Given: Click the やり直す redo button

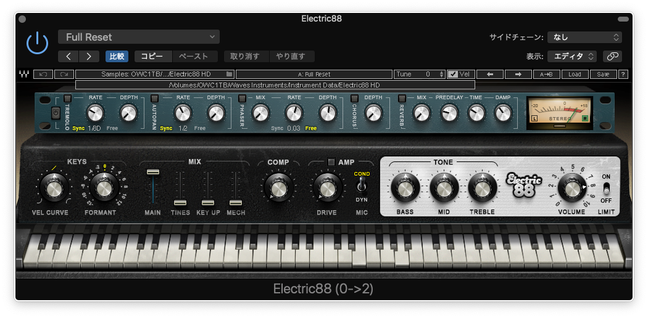Looking at the screenshot, I should (x=292, y=57).
